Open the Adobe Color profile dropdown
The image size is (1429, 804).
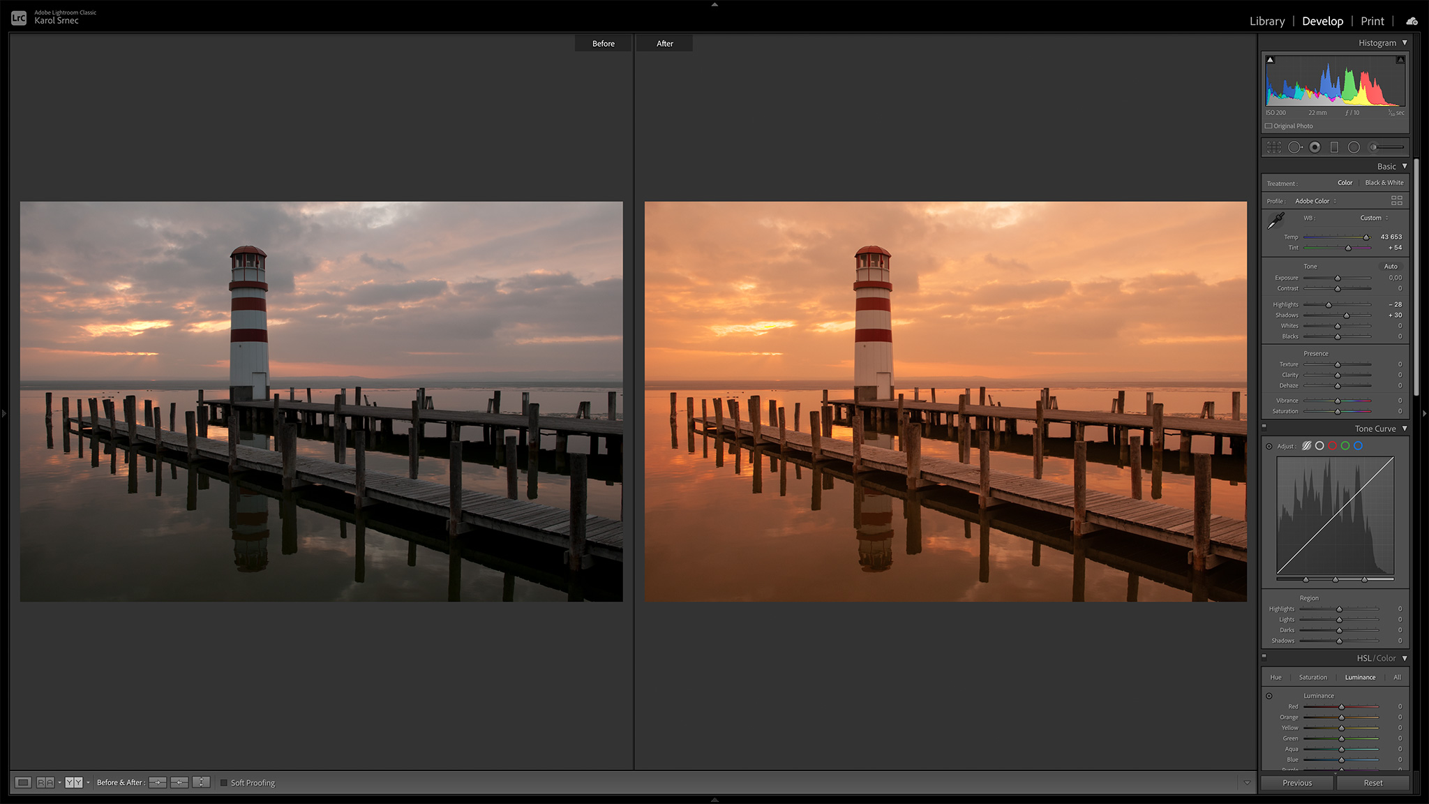coord(1315,201)
